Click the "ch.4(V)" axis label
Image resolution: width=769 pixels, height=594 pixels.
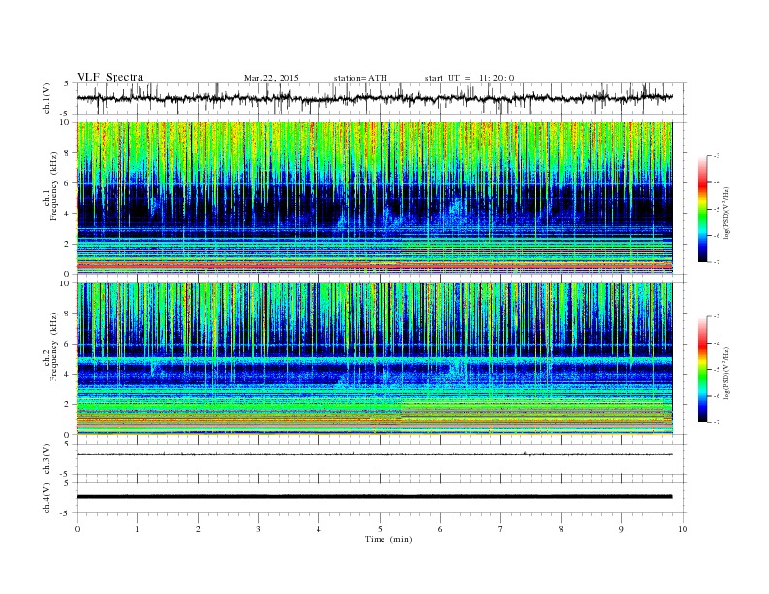47,498
